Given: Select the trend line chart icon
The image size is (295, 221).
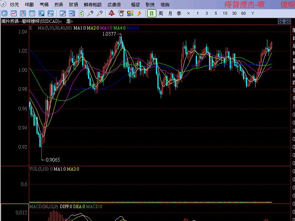Looking at the screenshot, I should coord(13,14).
